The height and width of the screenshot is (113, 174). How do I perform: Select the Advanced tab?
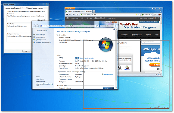24,8
